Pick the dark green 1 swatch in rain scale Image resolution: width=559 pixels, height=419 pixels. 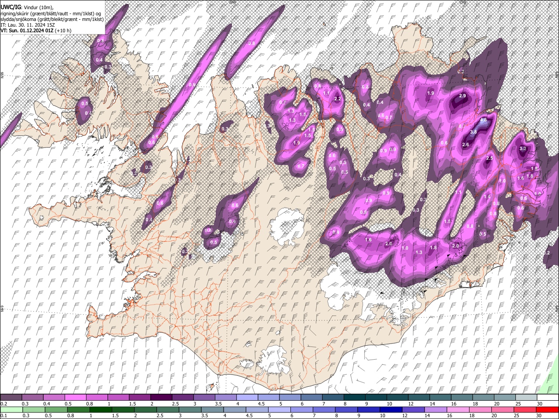point(101,409)
